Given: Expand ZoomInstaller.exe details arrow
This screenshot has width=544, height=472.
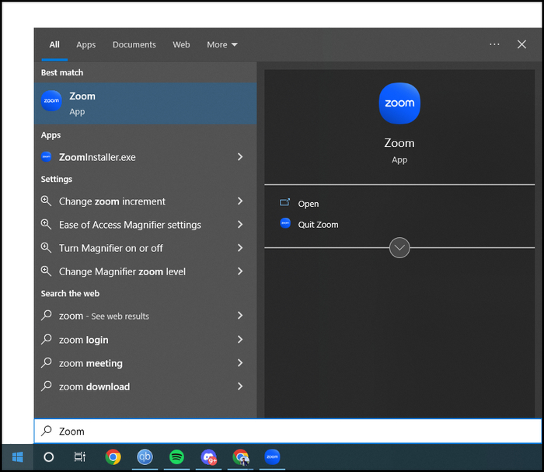Looking at the screenshot, I should 240,157.
